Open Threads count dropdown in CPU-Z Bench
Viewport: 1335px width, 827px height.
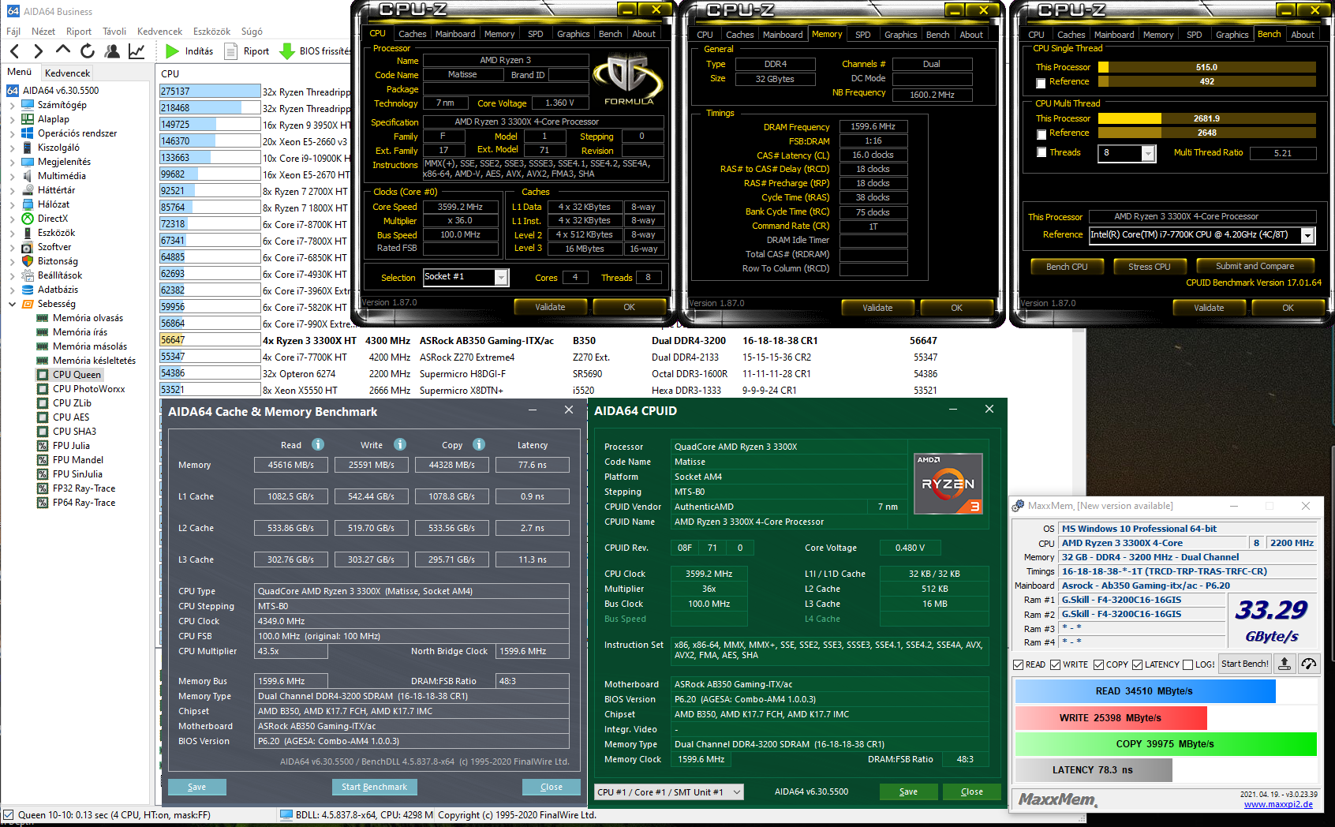(x=1148, y=153)
